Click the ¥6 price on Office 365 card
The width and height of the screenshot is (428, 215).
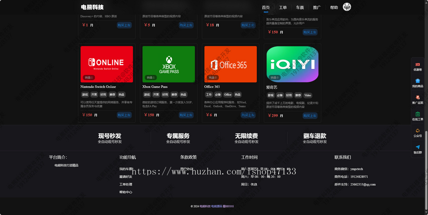(x=209, y=115)
